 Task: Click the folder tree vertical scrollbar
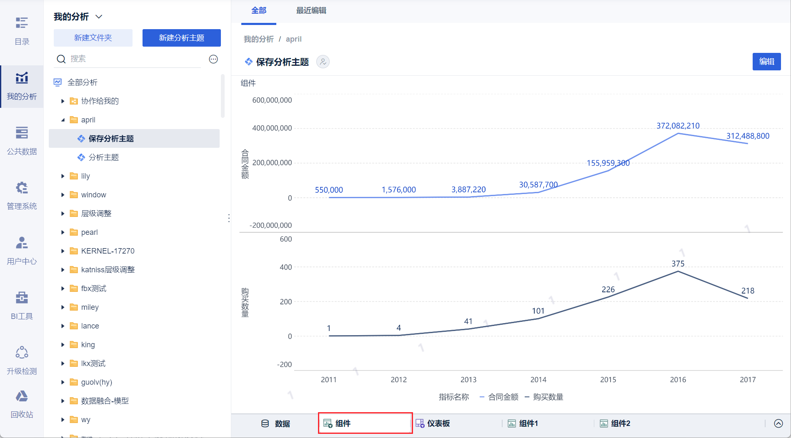tap(223, 96)
